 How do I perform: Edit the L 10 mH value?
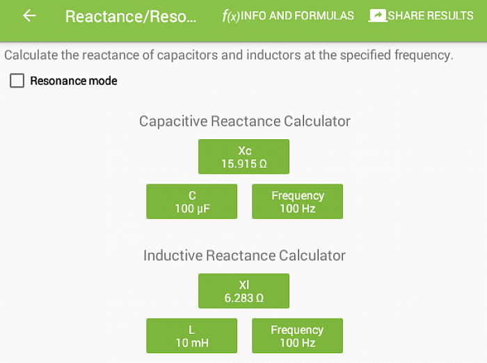coord(191,336)
